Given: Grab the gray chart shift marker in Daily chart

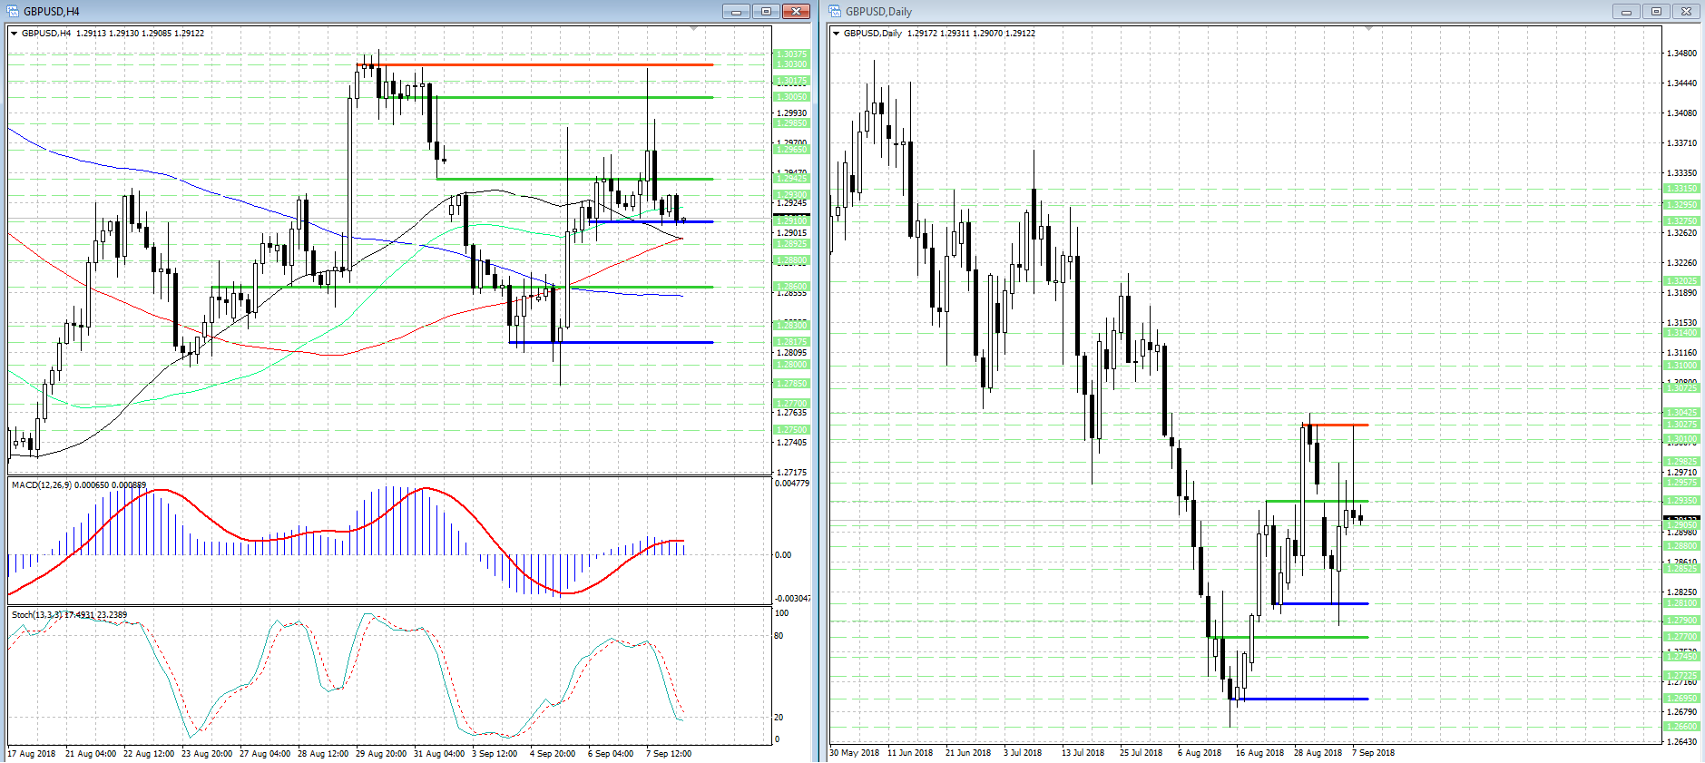Looking at the screenshot, I should [x=1368, y=29].
